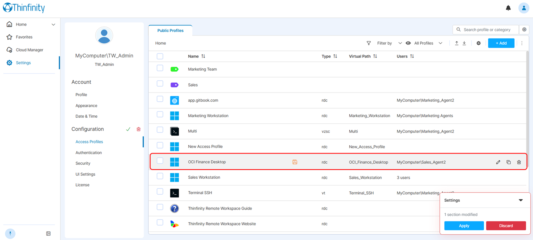Screen dimensions: 533x240
Task: Click the pin icon at sidebar bottom
Action: point(10,233)
